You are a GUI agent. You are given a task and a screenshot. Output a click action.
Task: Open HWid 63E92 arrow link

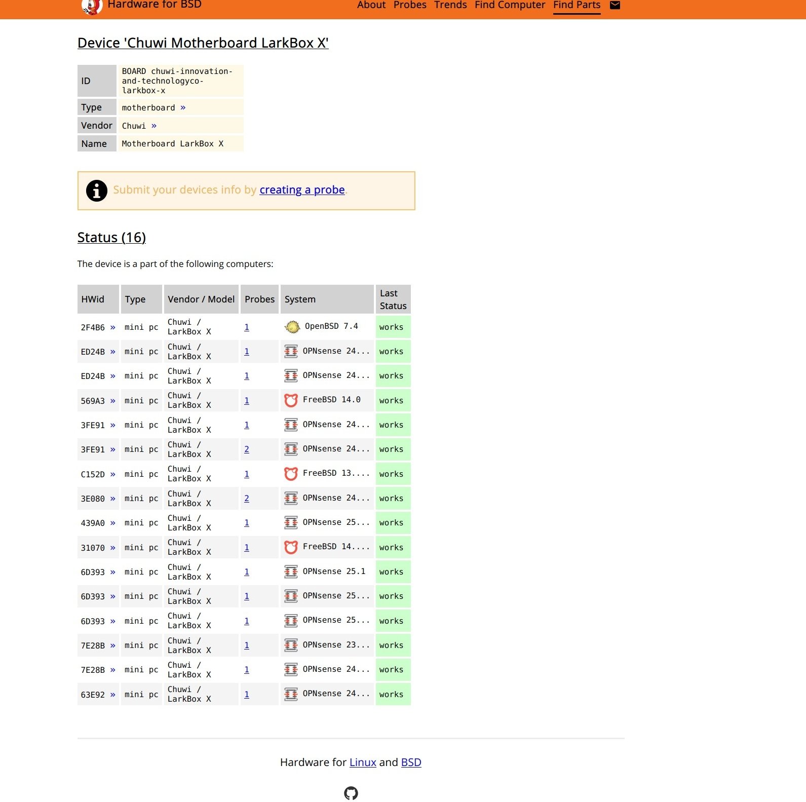[112, 695]
